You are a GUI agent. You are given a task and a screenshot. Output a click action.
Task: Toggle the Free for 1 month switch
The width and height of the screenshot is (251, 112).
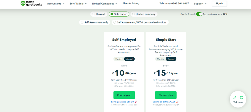tap(199, 14)
